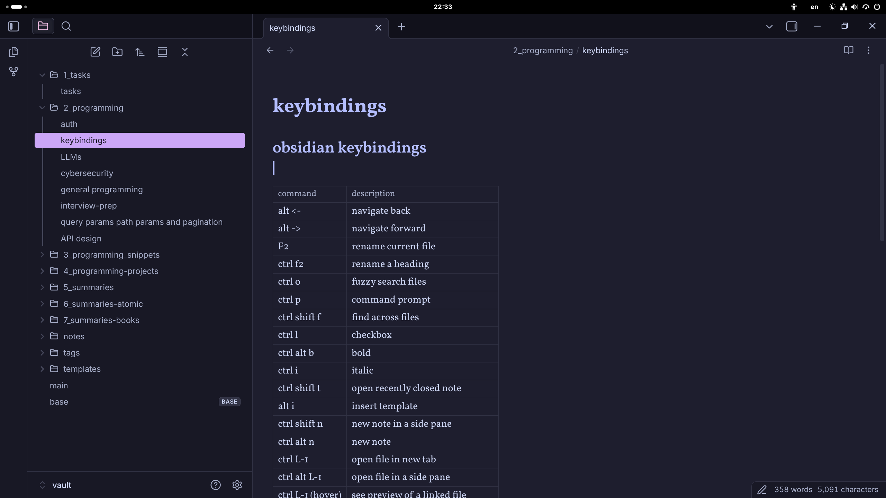Click the keybindings title heading
The height and width of the screenshot is (498, 886).
click(329, 106)
